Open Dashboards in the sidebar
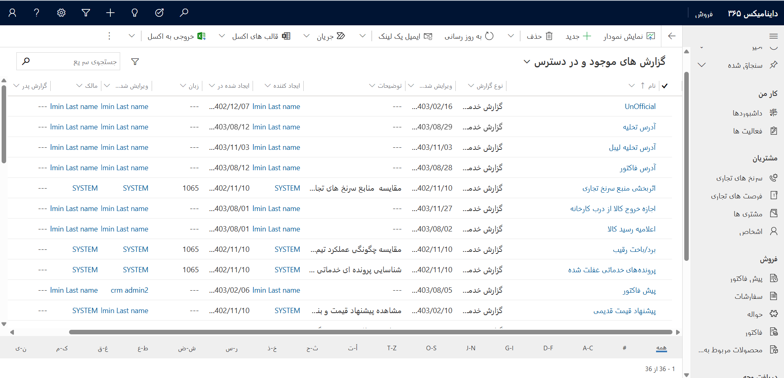Screen dimensions: 784x378 click(x=747, y=113)
